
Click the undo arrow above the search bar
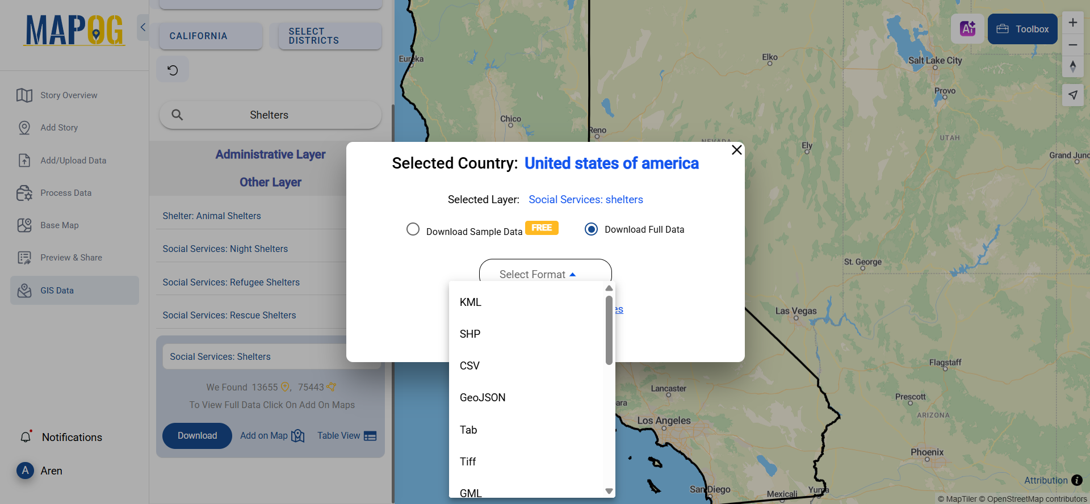(x=172, y=69)
